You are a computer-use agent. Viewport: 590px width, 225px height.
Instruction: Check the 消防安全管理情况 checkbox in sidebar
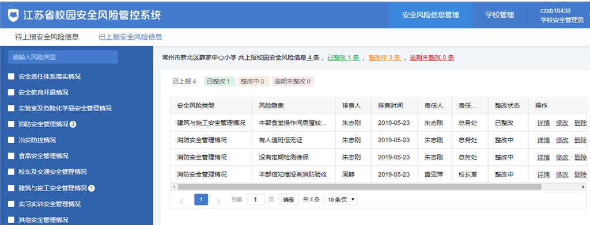point(11,124)
